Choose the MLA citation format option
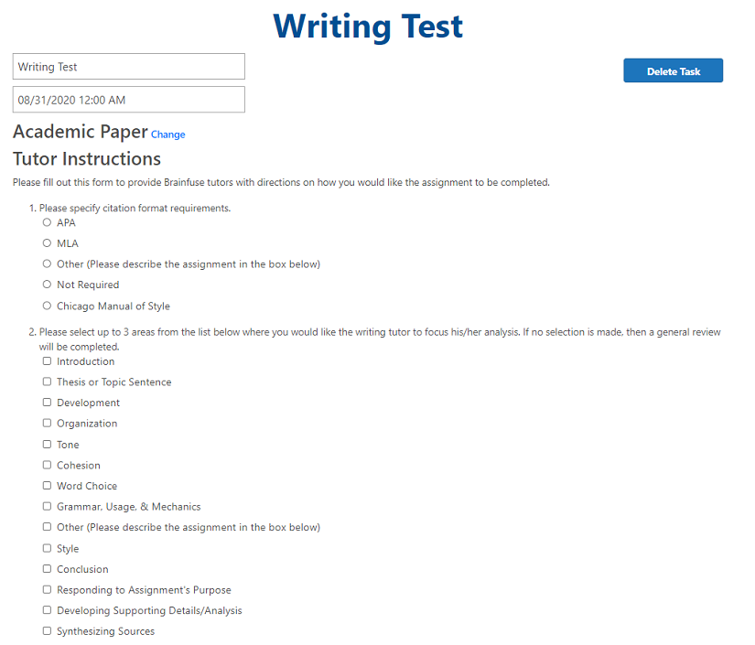Screen dimensions: 755x645 tap(47, 243)
